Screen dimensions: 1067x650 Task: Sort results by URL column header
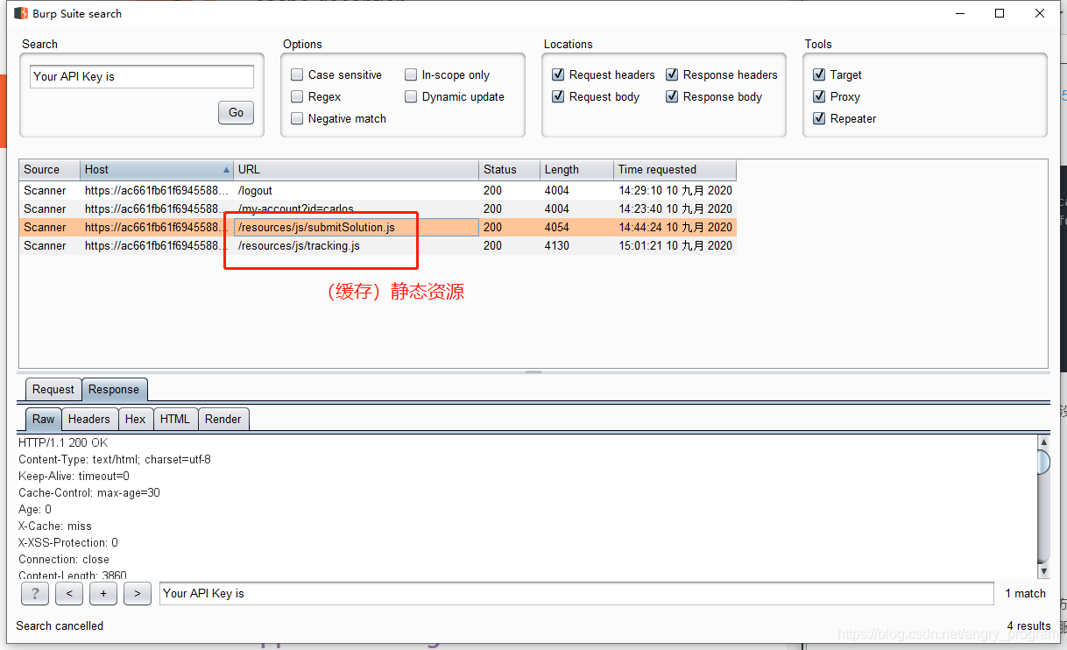[357, 170]
